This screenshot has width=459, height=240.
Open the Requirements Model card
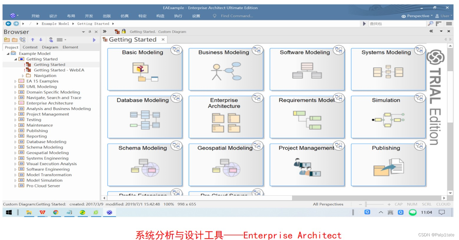(x=307, y=117)
